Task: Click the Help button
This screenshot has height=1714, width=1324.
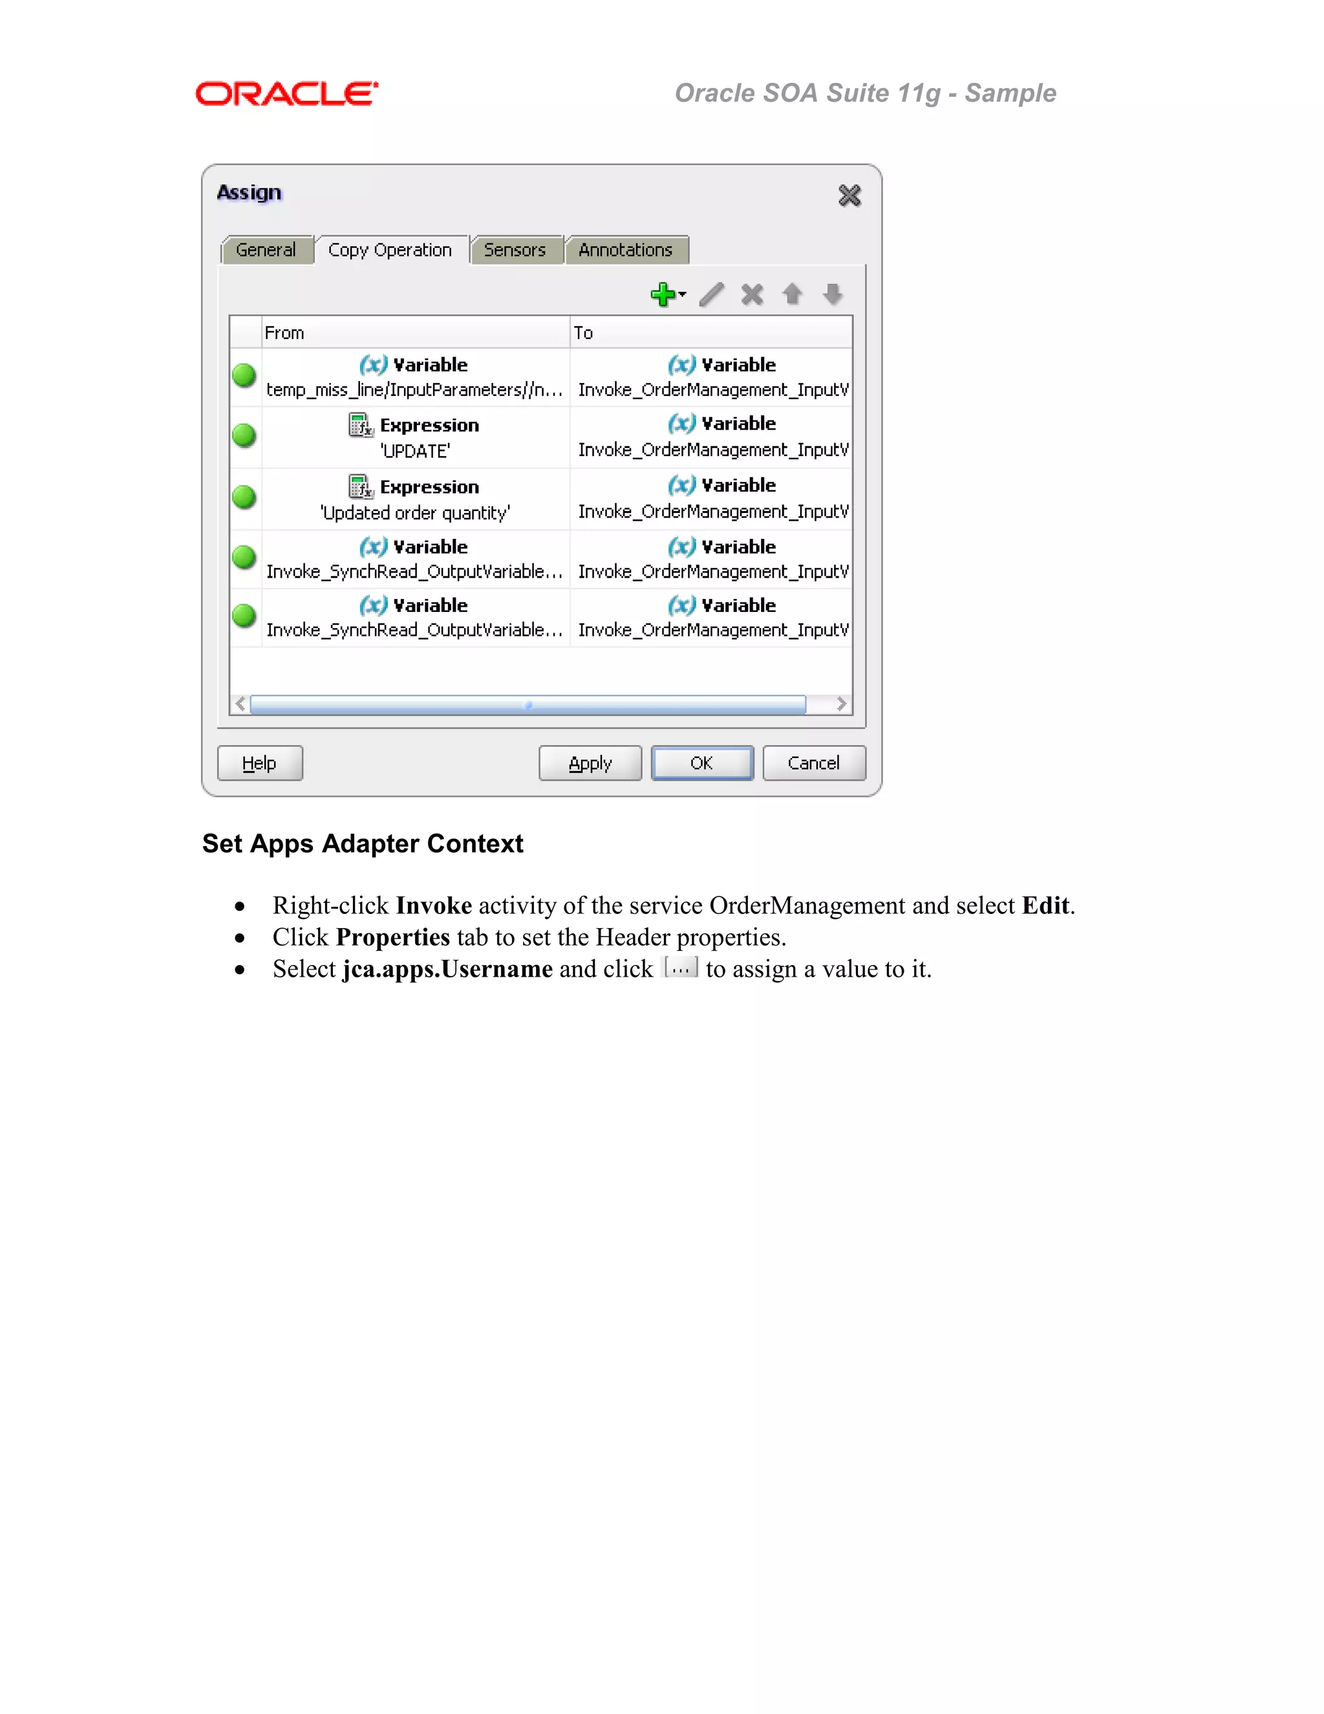Action: tap(260, 763)
